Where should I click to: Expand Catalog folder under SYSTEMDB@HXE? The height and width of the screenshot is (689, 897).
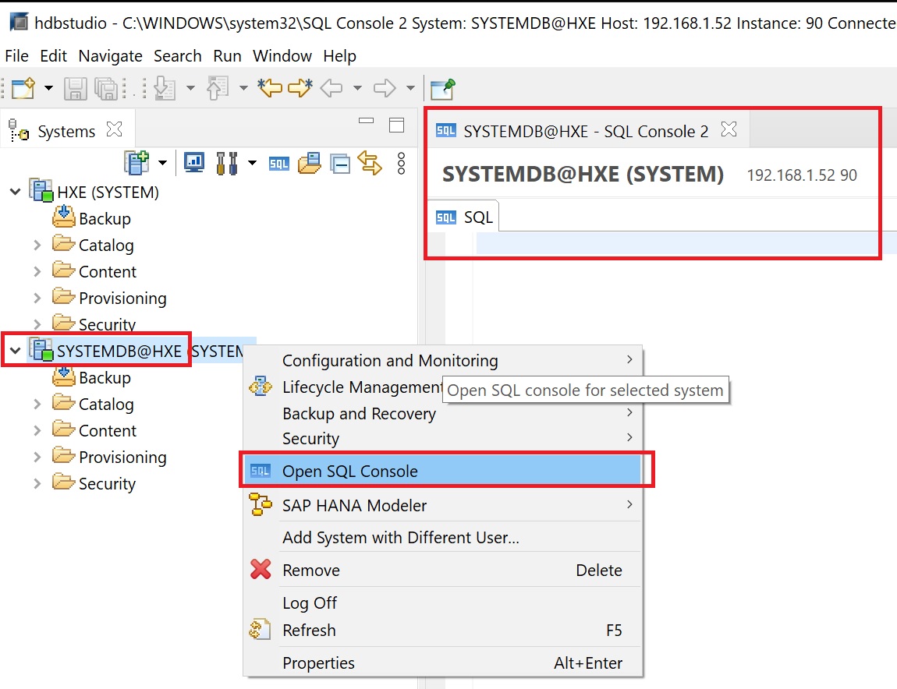point(37,404)
